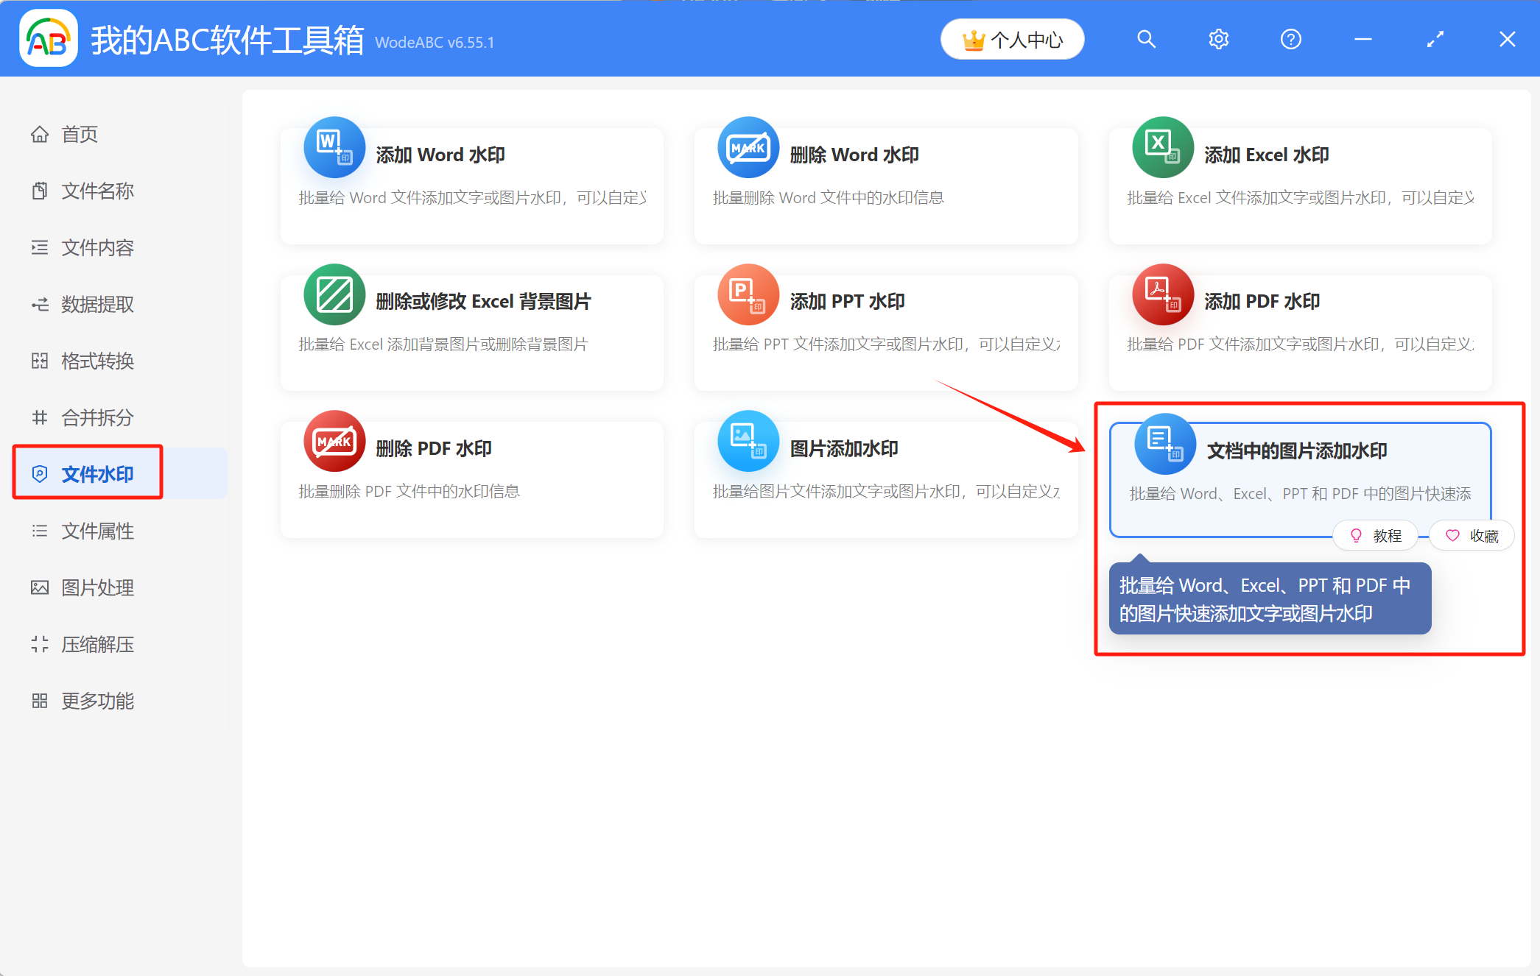Click the 收藏 favorite button
The height and width of the screenshot is (976, 1540).
(x=1472, y=535)
